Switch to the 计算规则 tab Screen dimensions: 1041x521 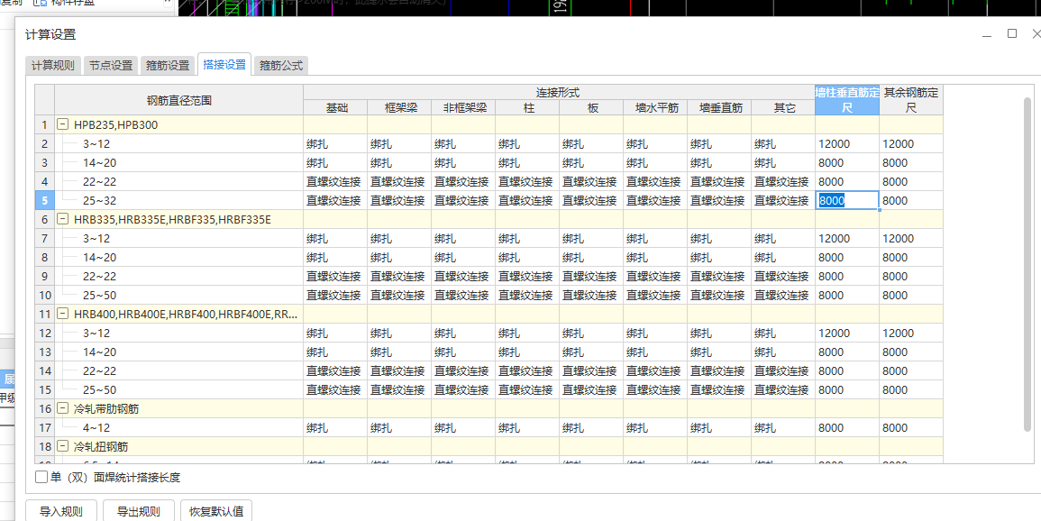54,66
